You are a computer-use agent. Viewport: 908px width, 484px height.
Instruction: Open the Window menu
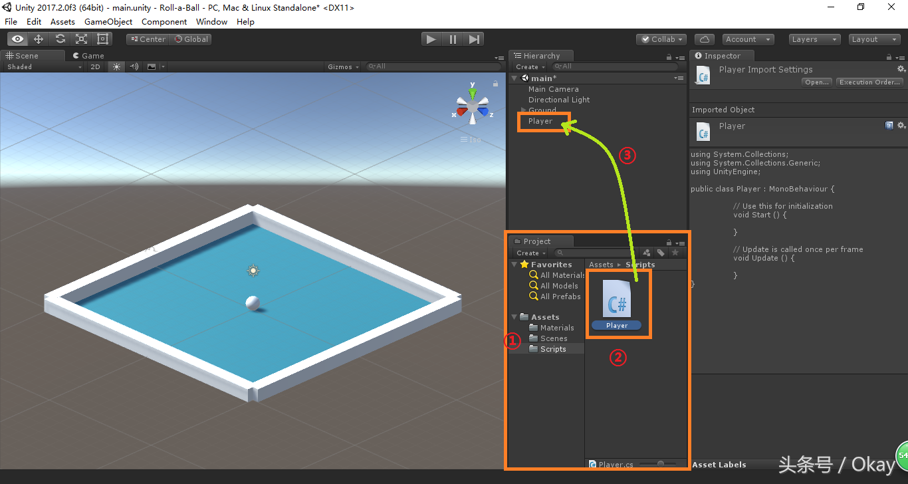click(211, 21)
